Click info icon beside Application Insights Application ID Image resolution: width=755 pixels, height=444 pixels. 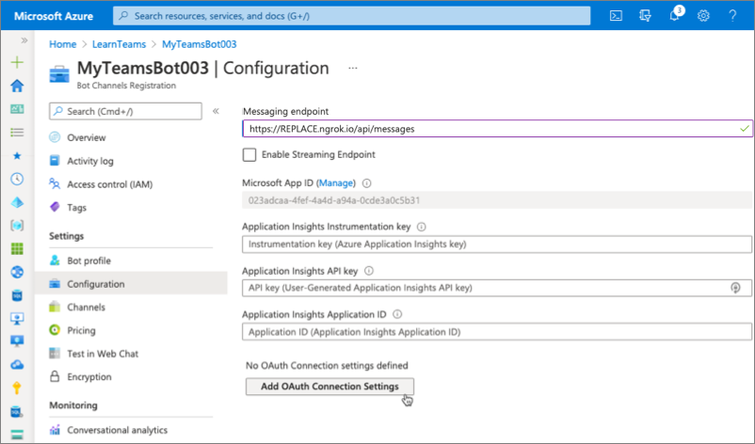[397, 314]
